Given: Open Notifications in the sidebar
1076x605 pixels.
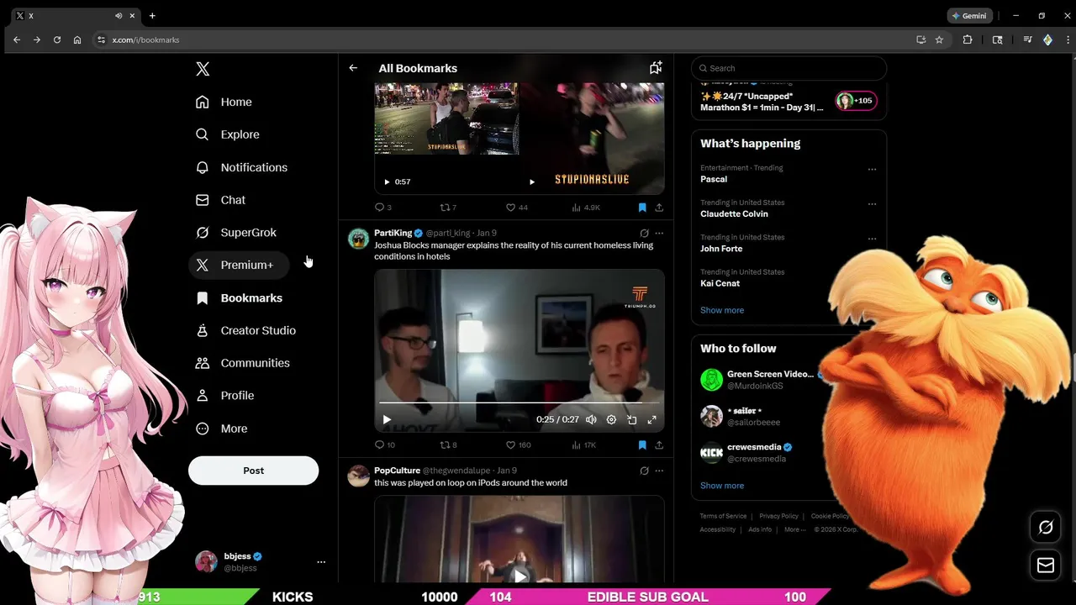Looking at the screenshot, I should (x=241, y=167).
